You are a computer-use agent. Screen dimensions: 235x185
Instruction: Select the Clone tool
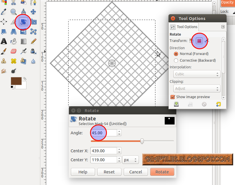click(x=4, y=61)
